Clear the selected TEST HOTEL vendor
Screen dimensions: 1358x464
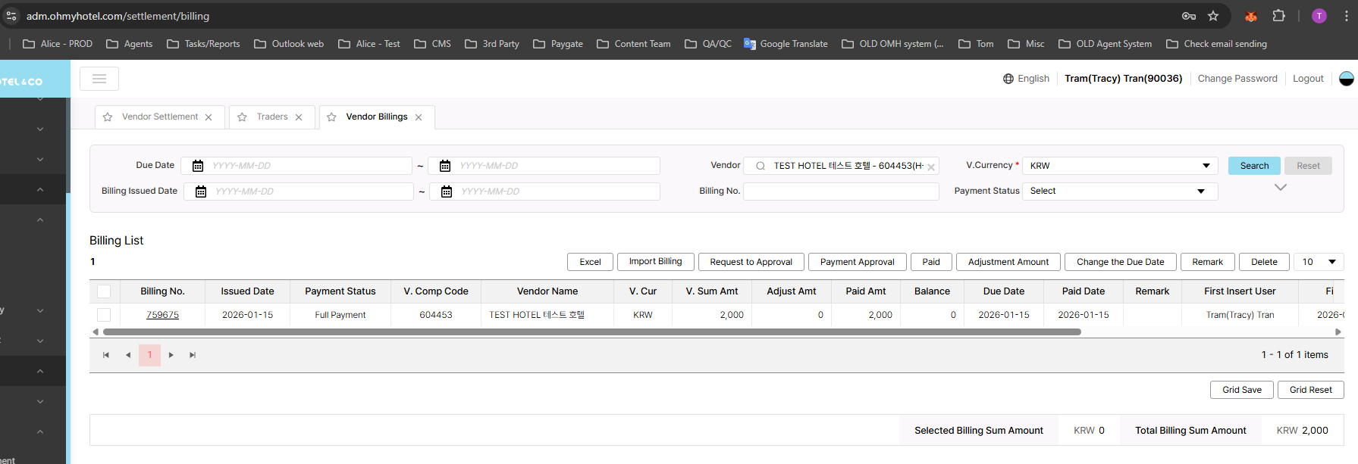[x=931, y=167]
